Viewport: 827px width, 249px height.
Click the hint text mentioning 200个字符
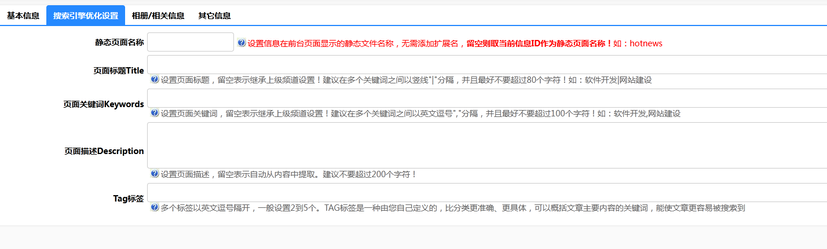tap(289, 174)
